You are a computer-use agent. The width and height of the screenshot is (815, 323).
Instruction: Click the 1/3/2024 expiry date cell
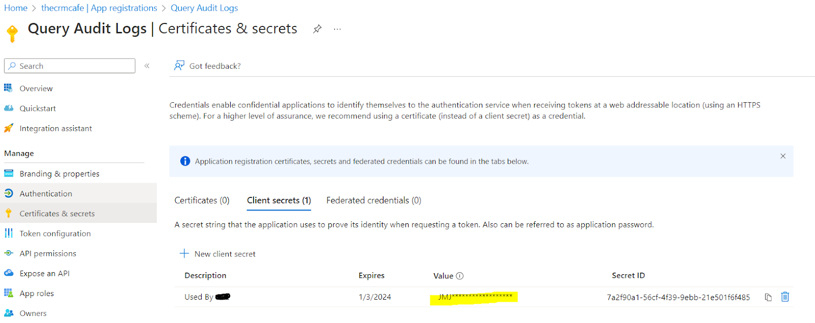[375, 297]
